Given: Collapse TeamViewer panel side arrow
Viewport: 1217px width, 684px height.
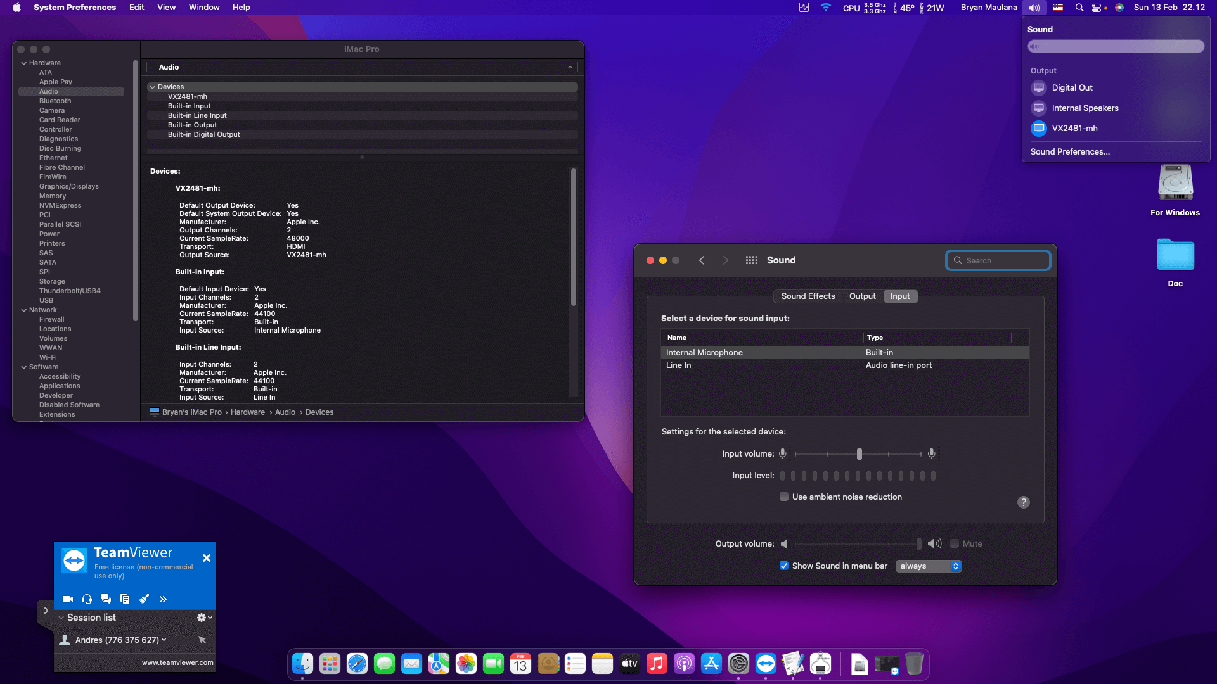Looking at the screenshot, I should tap(46, 611).
